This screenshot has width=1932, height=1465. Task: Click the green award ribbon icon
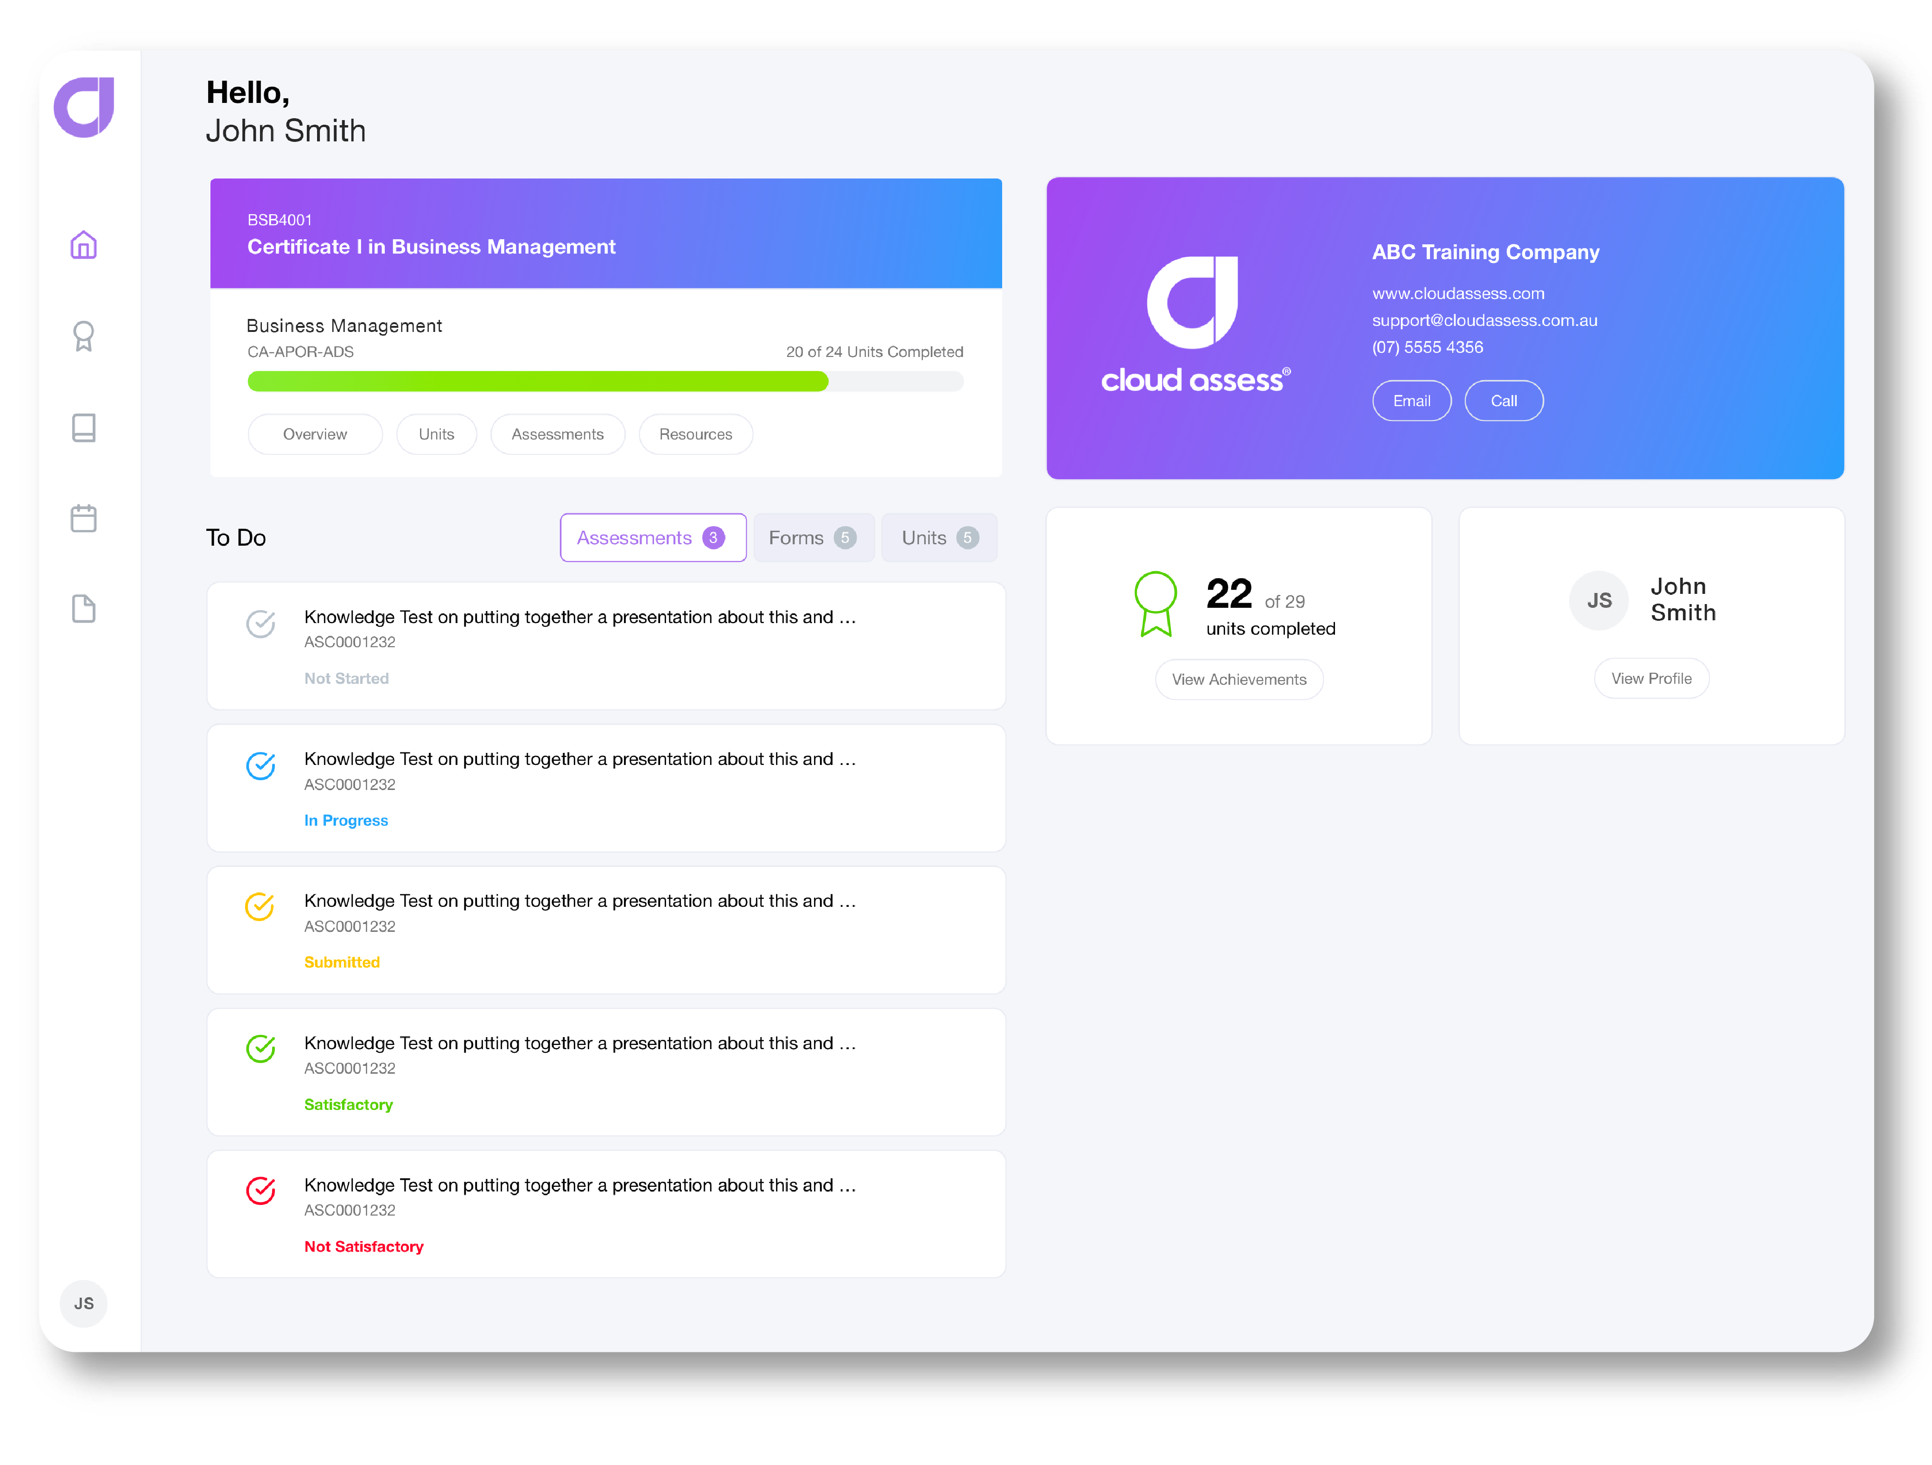point(1156,604)
